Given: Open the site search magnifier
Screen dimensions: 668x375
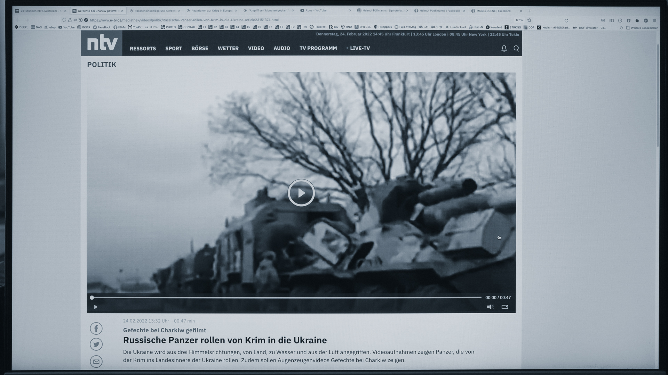Looking at the screenshot, I should point(516,49).
